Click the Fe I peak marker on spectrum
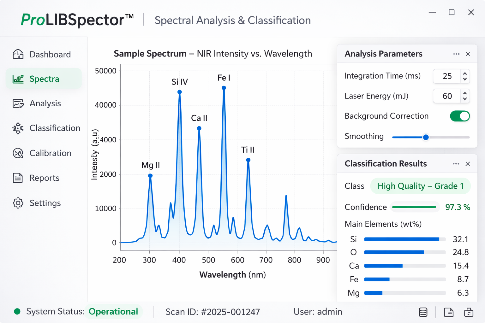Image resolution: width=485 pixels, height=323 pixels. coord(224,88)
